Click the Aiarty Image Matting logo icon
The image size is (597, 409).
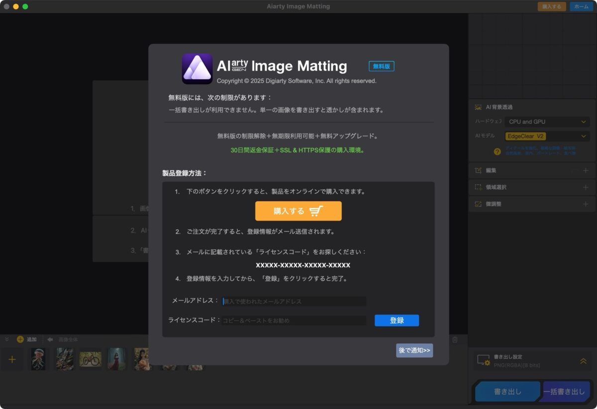pyautogui.click(x=197, y=69)
